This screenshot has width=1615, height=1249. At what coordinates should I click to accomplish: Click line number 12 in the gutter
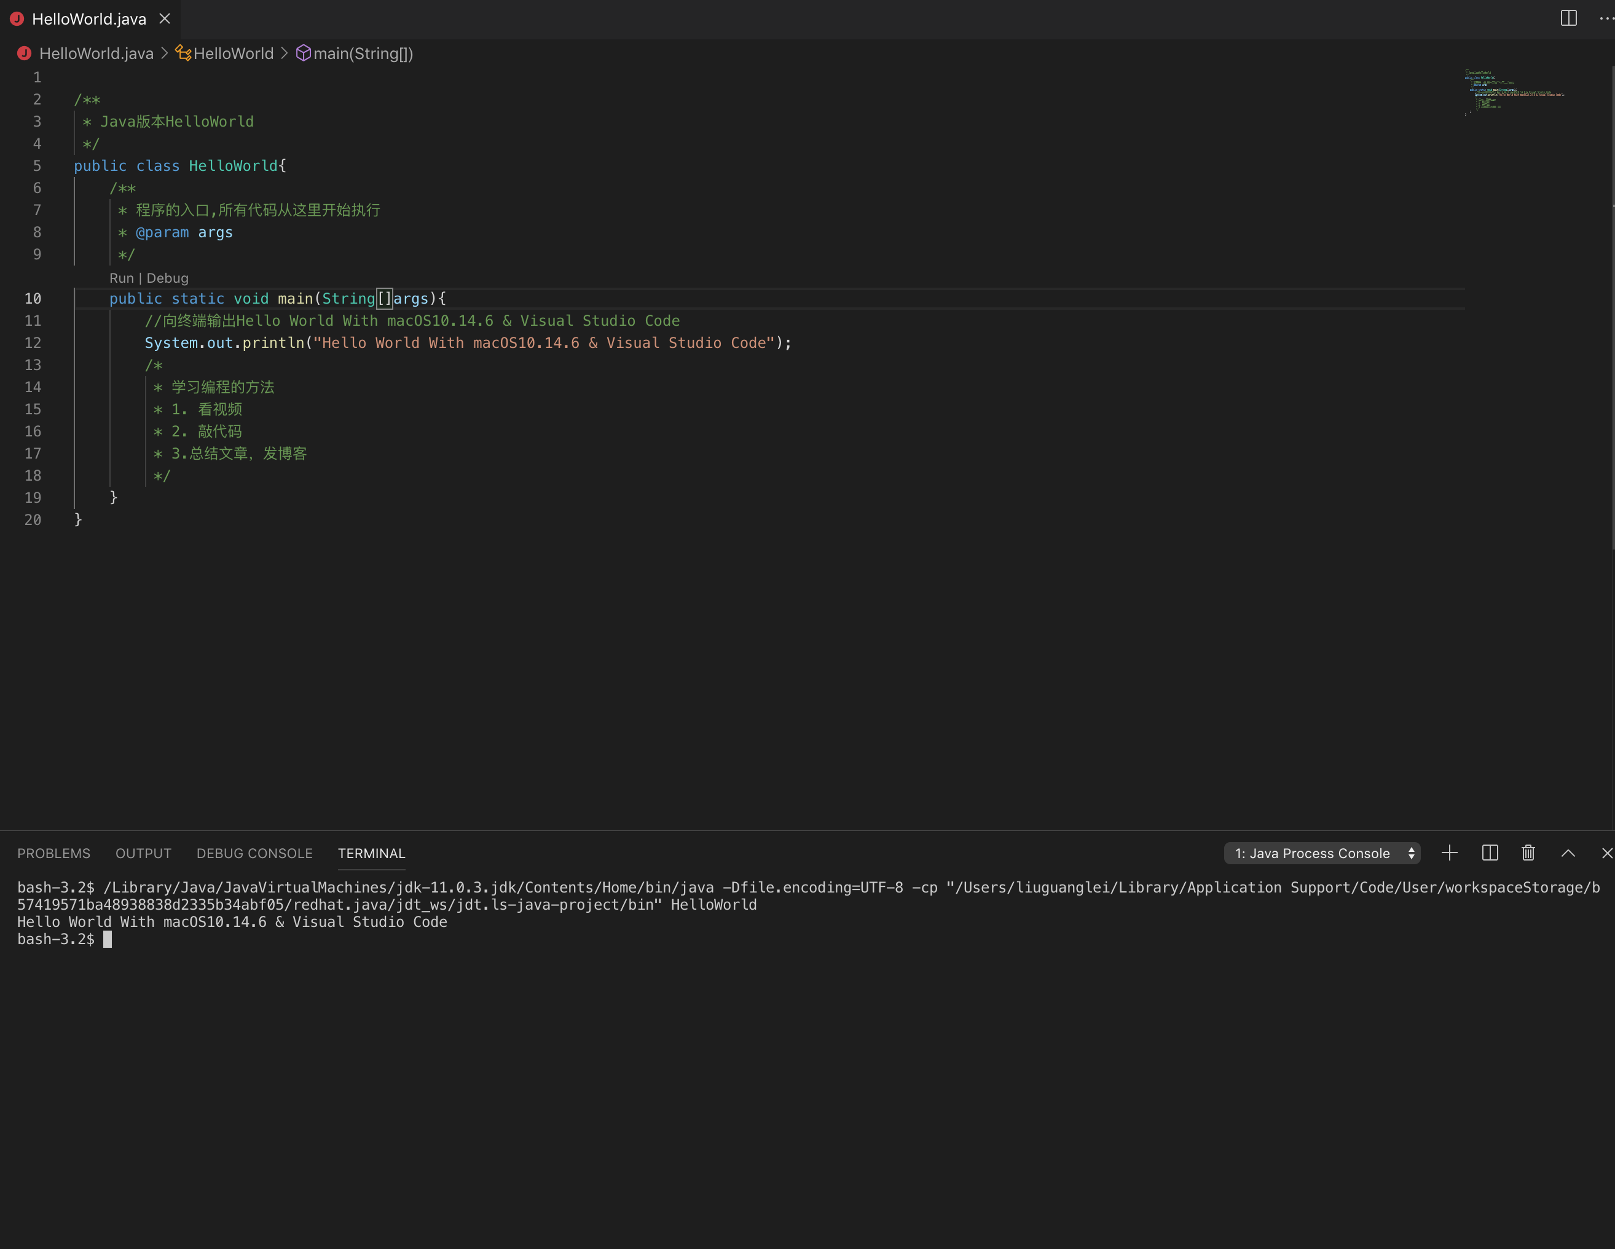(33, 342)
